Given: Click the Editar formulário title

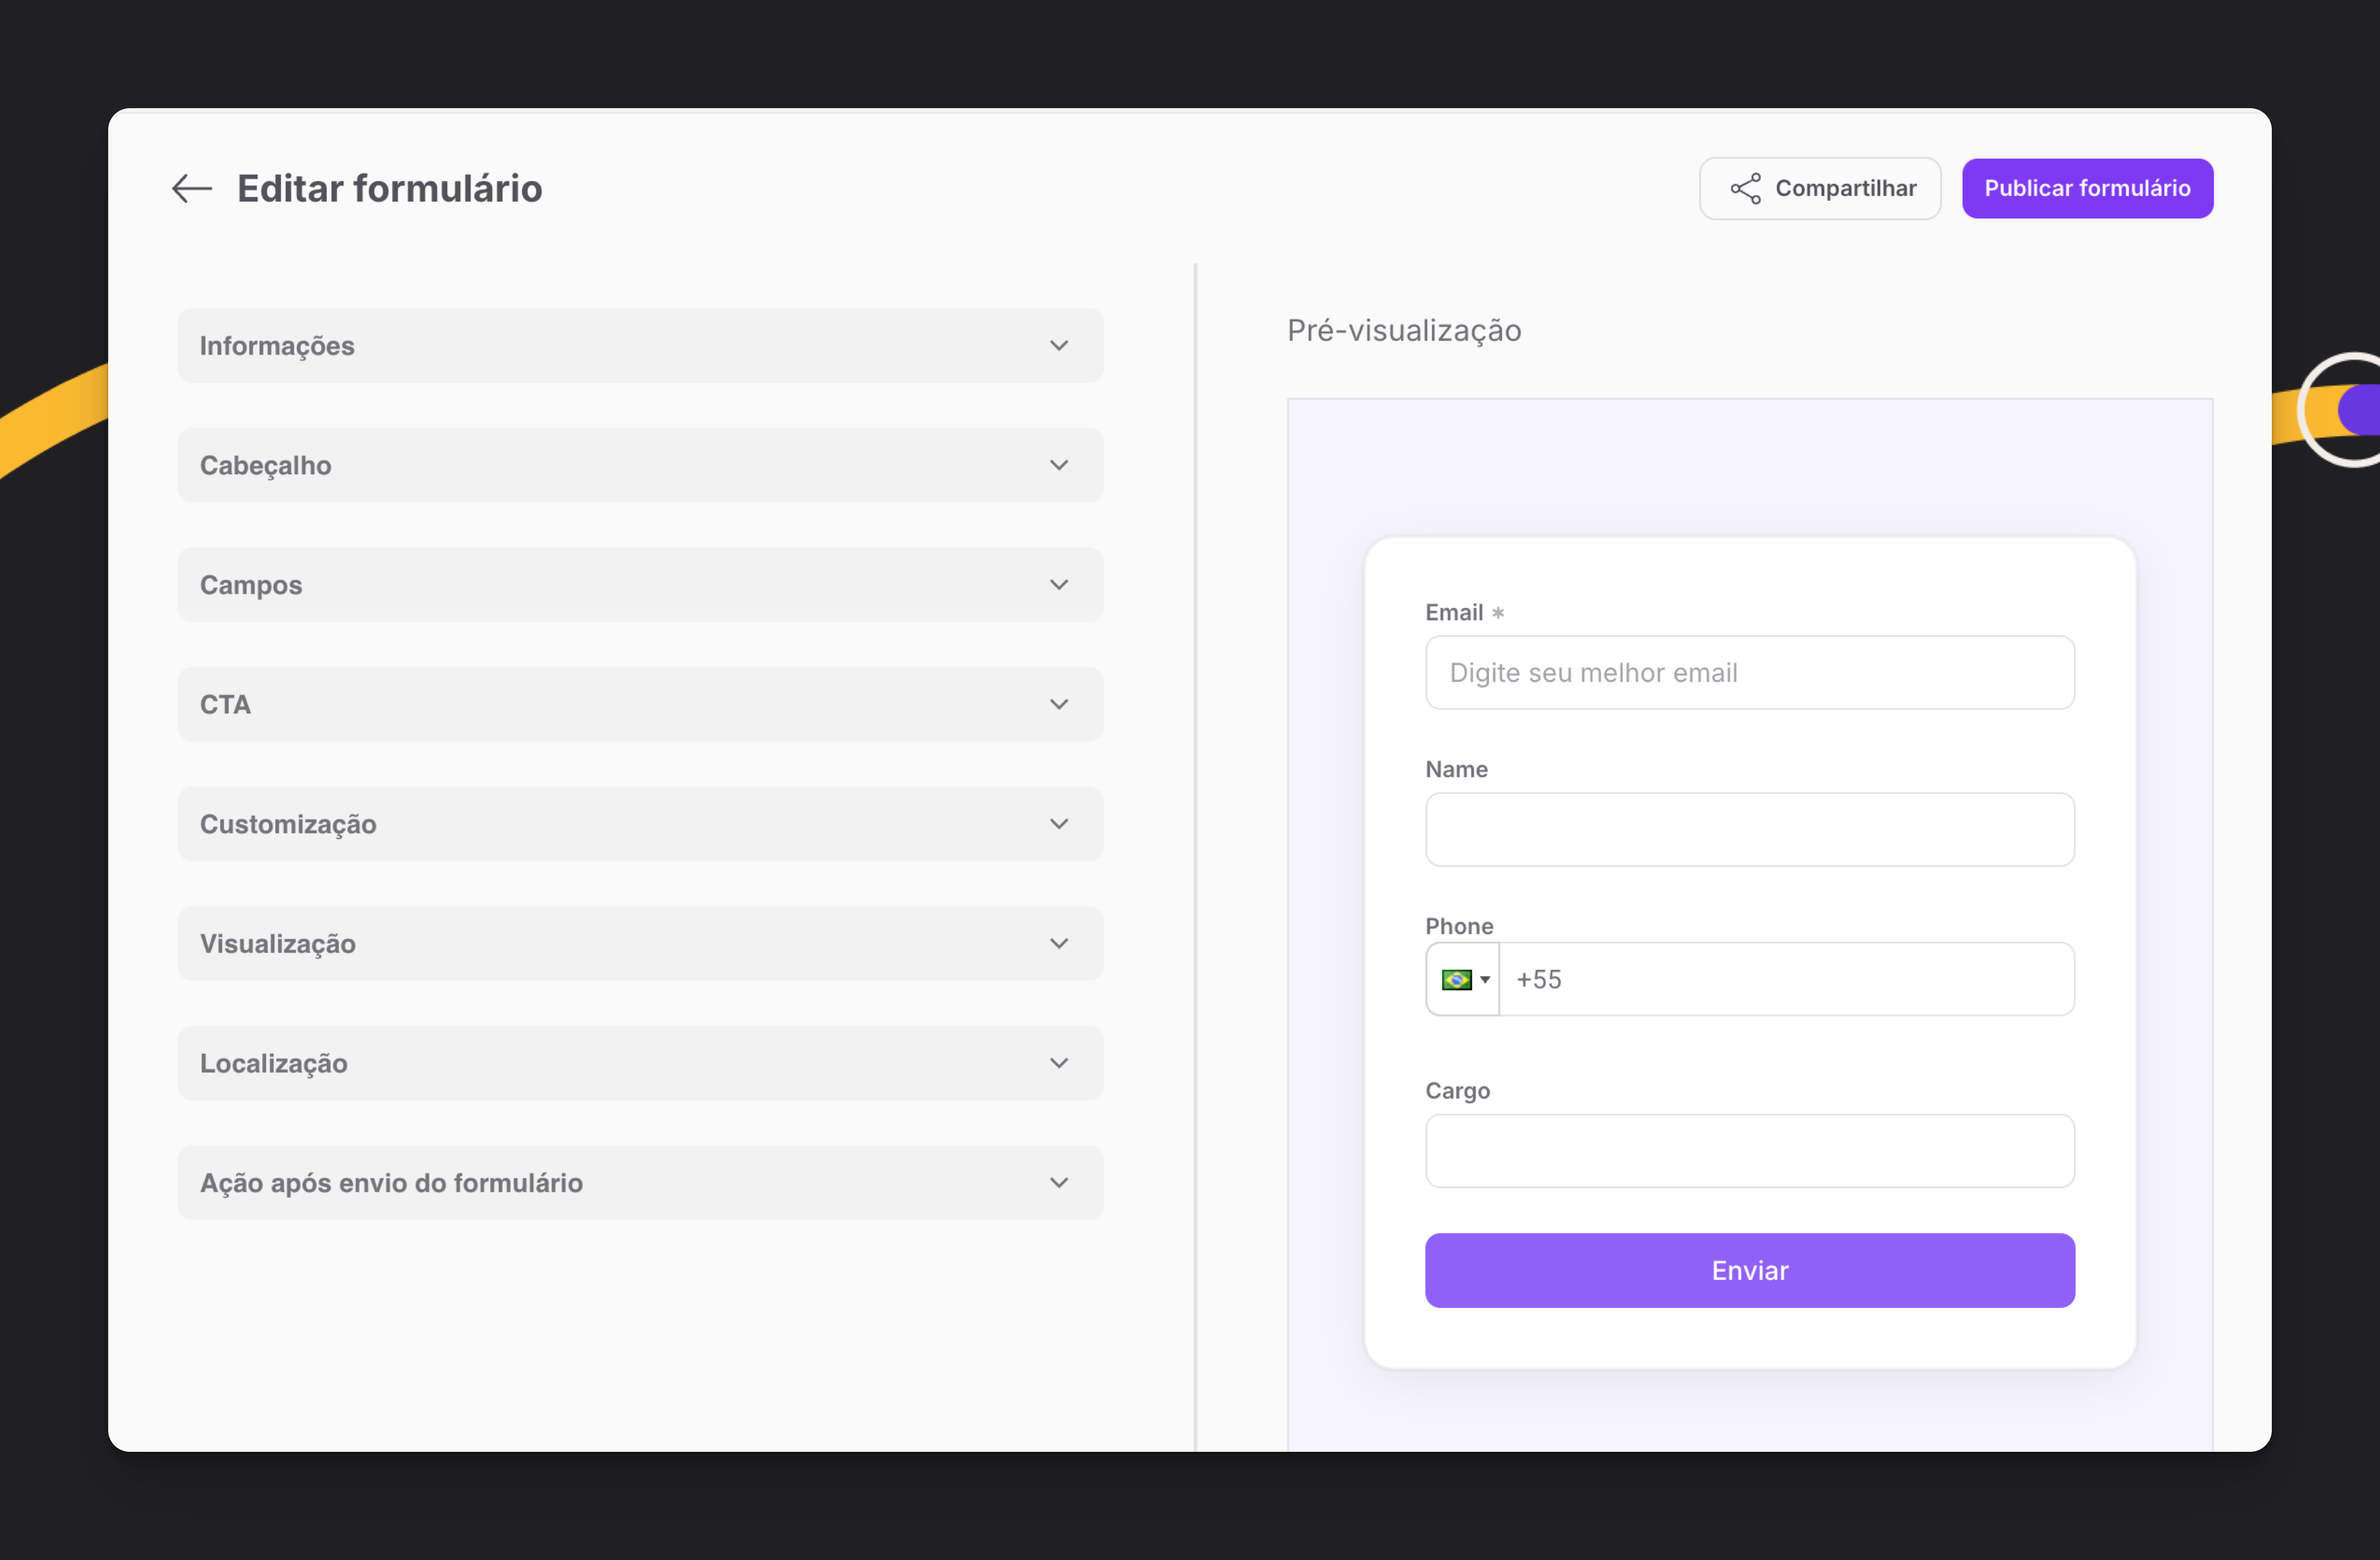Looking at the screenshot, I should pos(389,188).
